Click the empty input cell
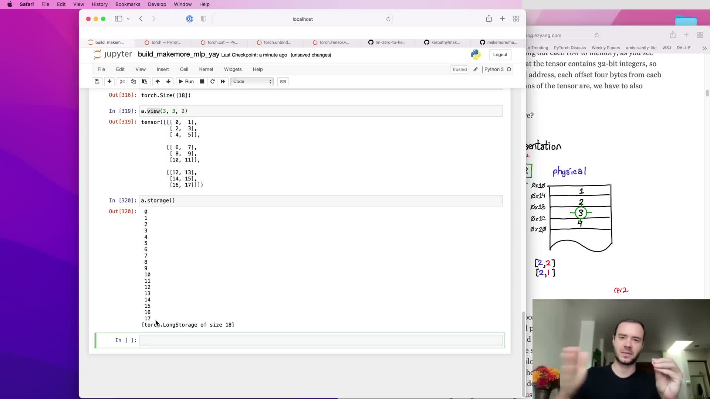 pyautogui.click(x=320, y=340)
